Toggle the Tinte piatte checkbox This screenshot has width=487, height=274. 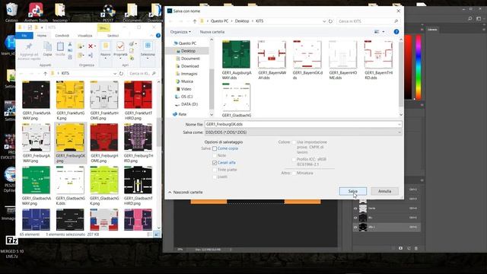215,170
